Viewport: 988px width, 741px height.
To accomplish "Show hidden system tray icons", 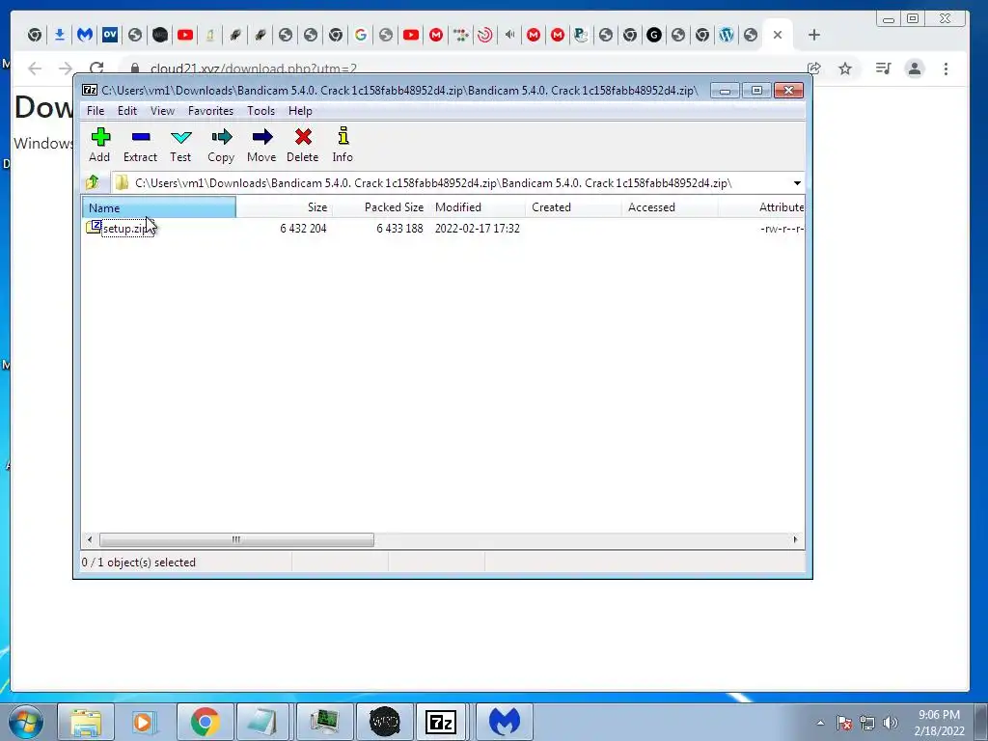I will 820,723.
